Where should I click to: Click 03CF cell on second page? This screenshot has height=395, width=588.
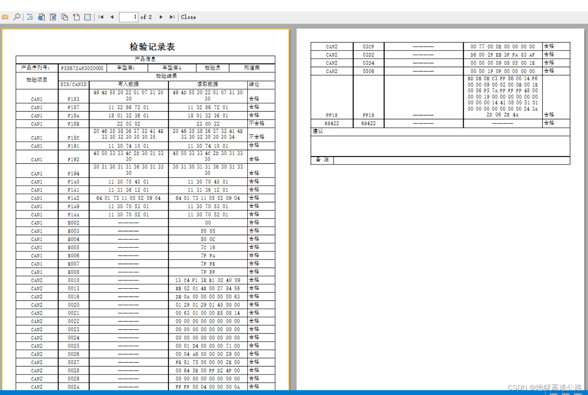368,47
